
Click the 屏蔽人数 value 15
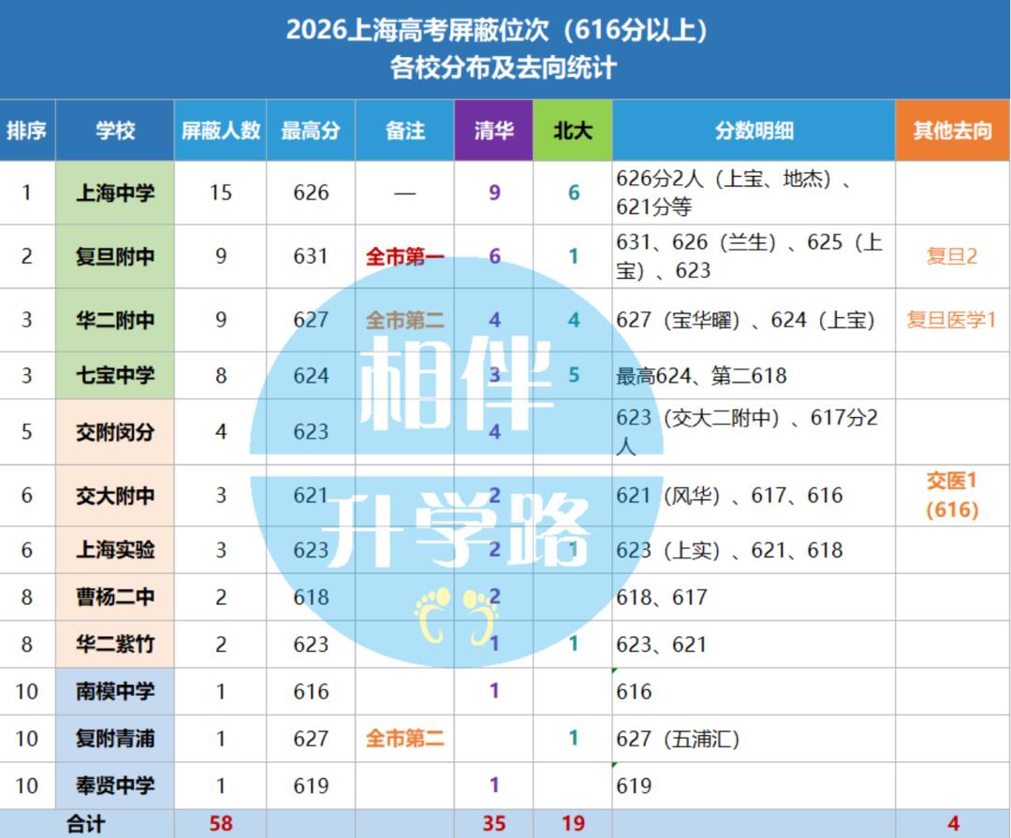click(x=221, y=193)
